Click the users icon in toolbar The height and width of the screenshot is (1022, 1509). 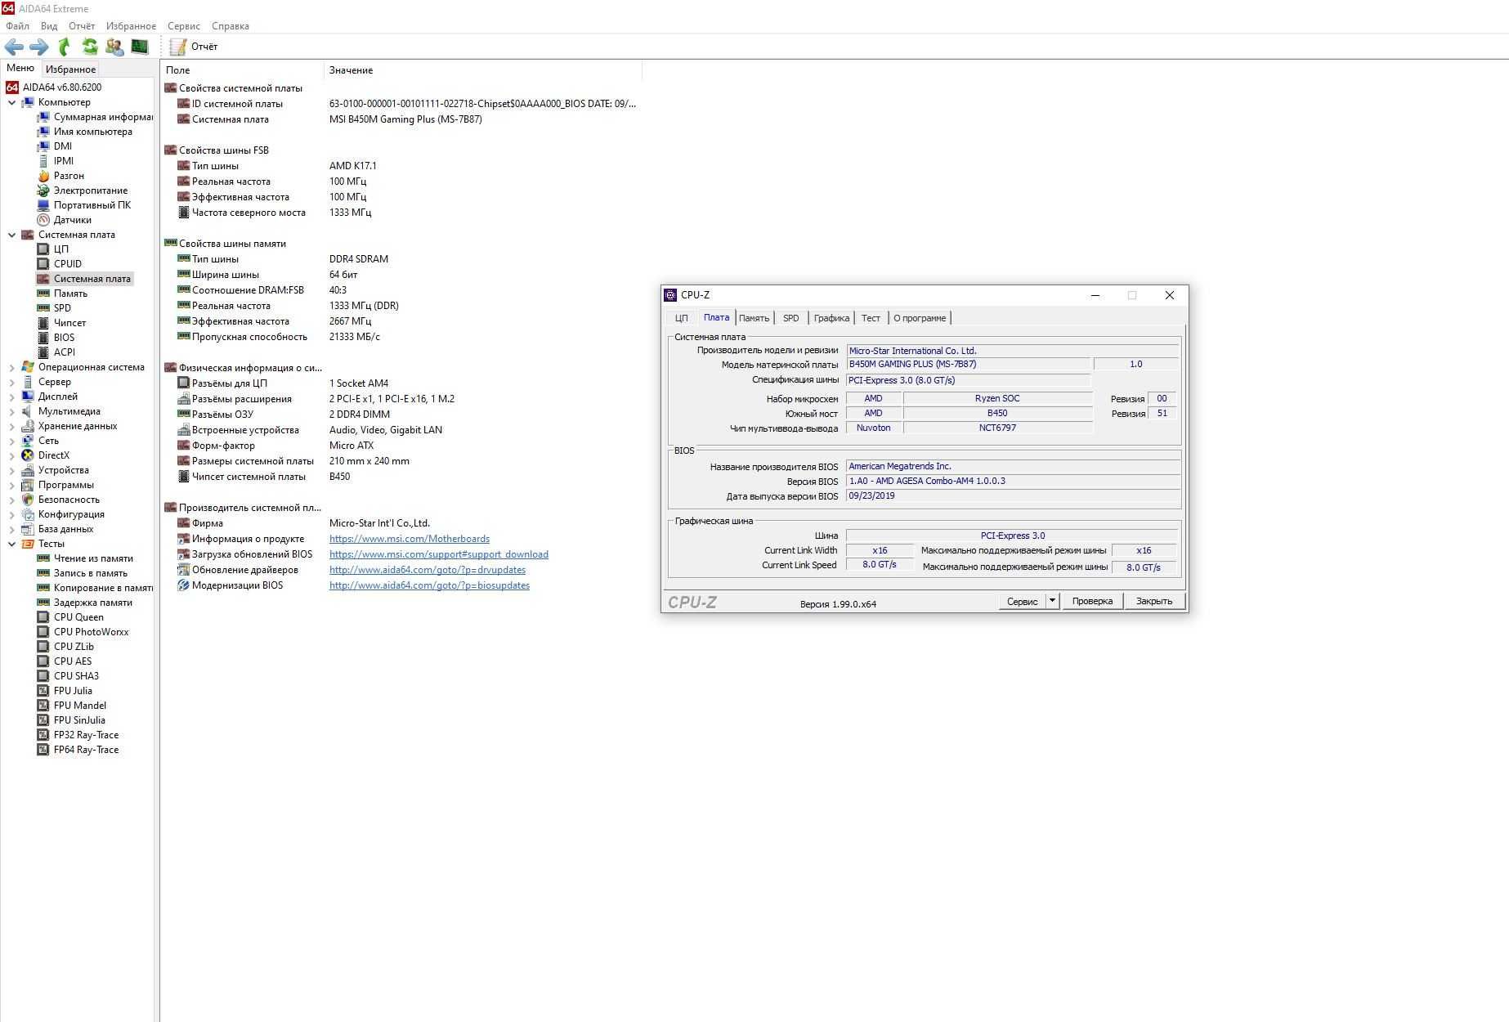pos(114,47)
